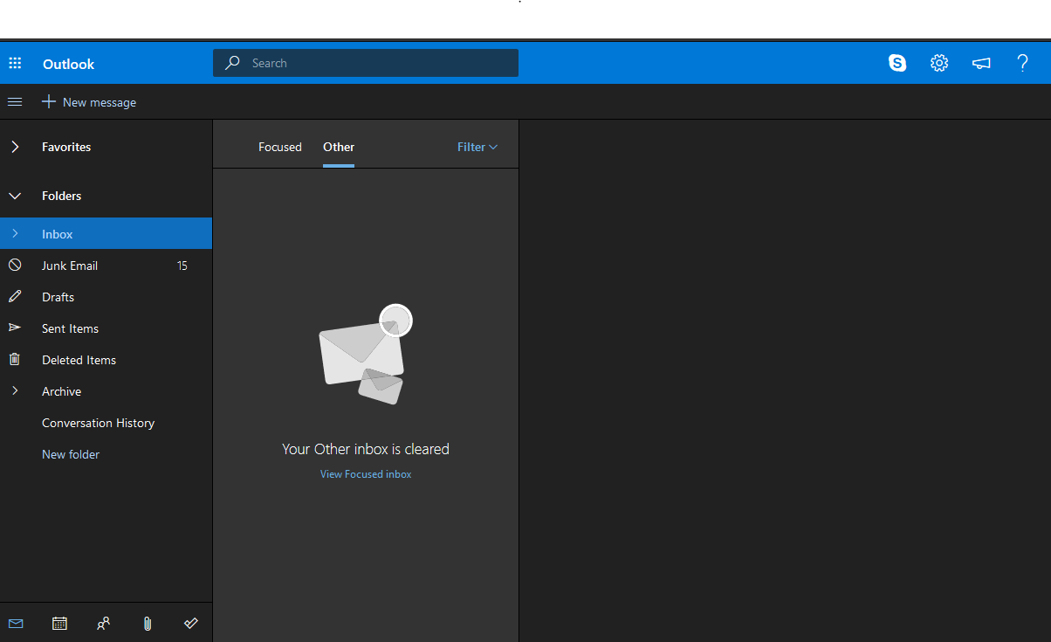Click the Junk Email blocked circle icon
The height and width of the screenshot is (642, 1051).
tap(15, 265)
